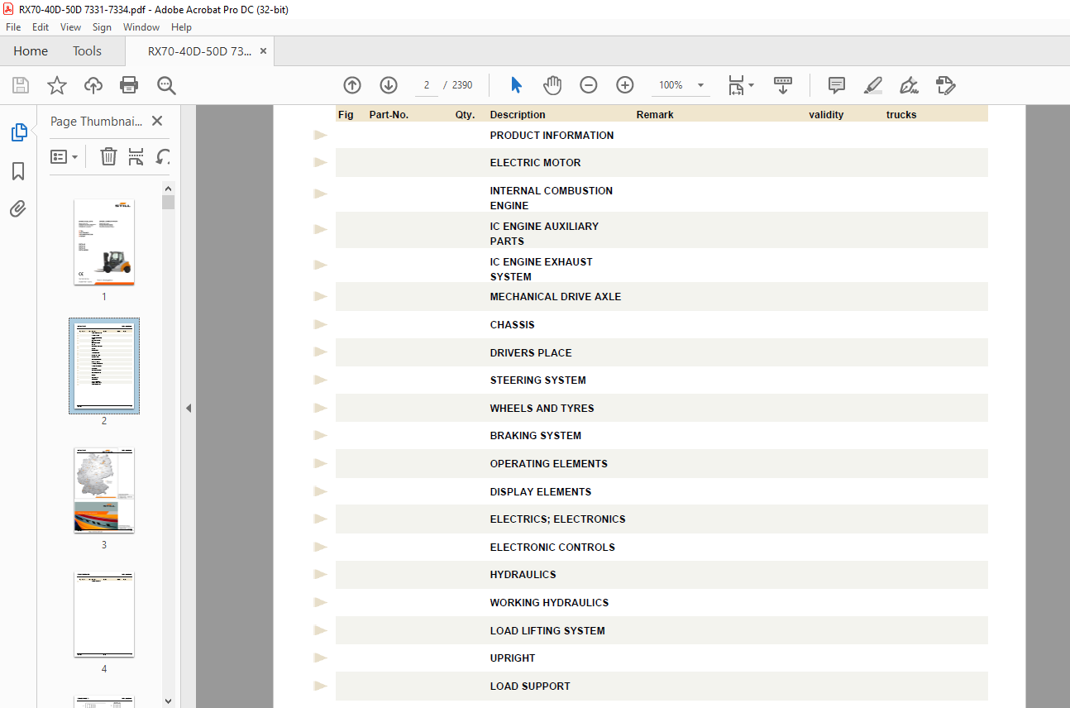Image resolution: width=1070 pixels, height=708 pixels.
Task: Open the Bookmarks panel icon
Action: click(x=18, y=171)
